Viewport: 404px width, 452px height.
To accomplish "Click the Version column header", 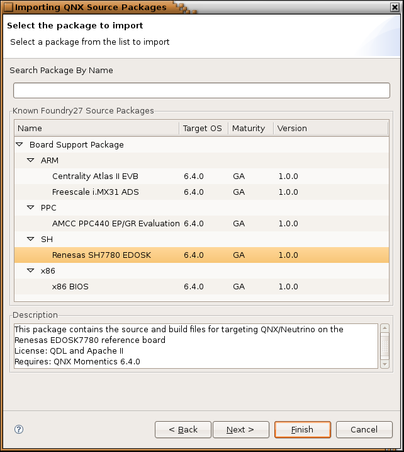I will pyautogui.click(x=330, y=128).
